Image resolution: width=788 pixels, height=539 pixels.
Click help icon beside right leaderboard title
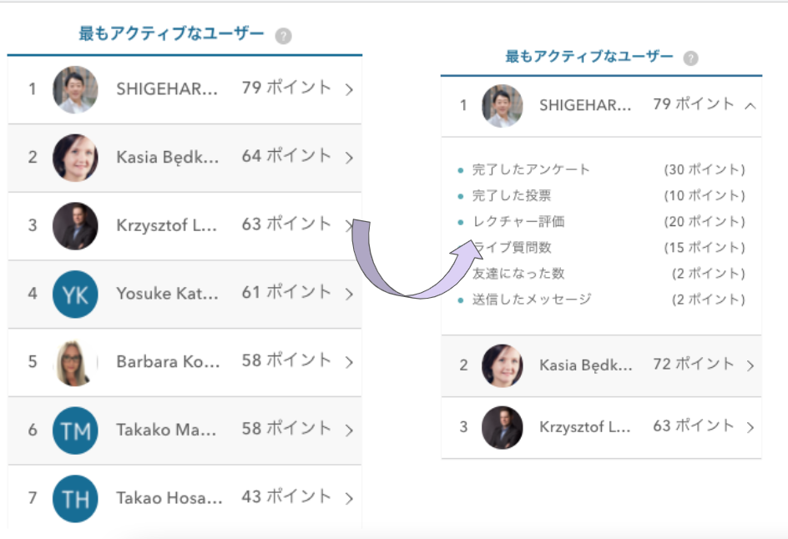690,58
